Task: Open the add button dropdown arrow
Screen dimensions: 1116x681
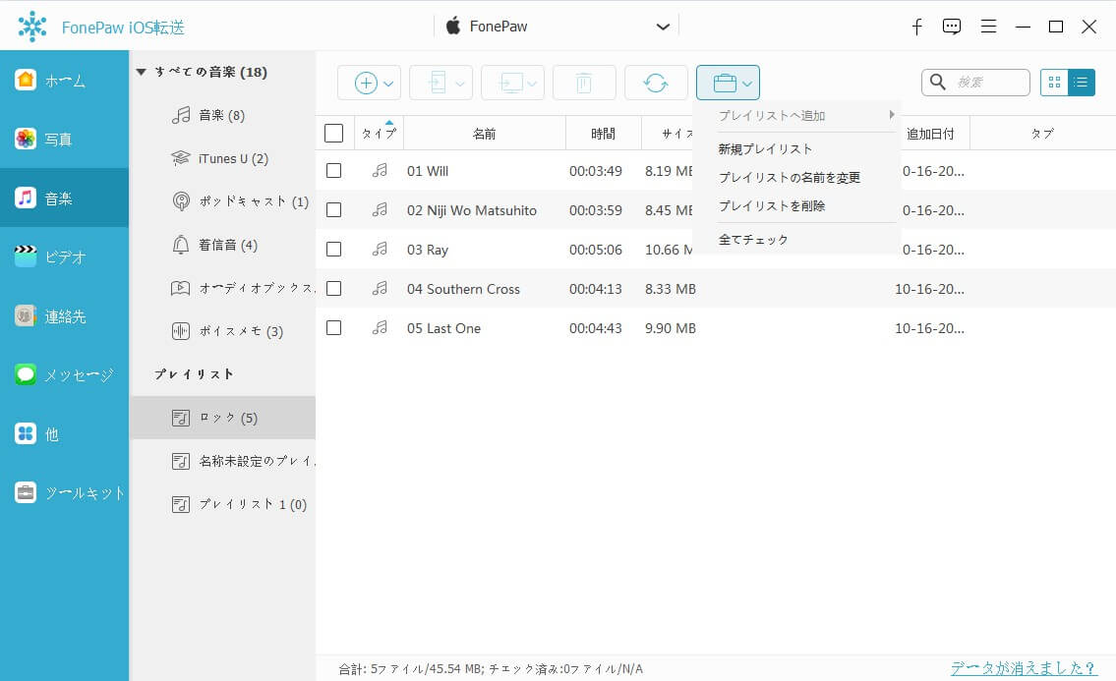Action: 388,84
